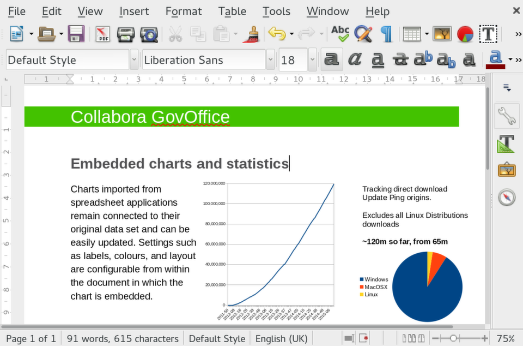Open the table size dropdown arrow

pos(427,34)
